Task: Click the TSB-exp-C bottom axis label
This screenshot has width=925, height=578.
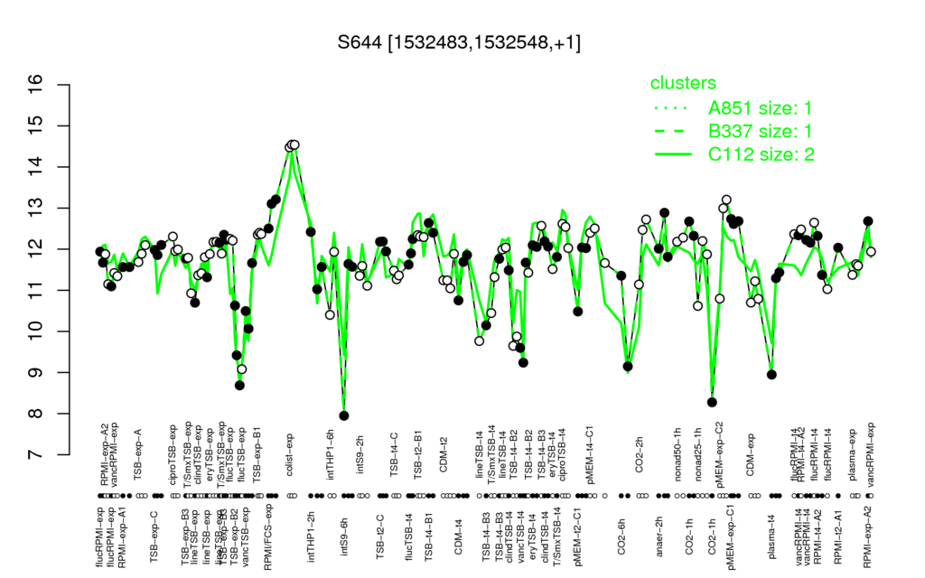Action: 154,536
